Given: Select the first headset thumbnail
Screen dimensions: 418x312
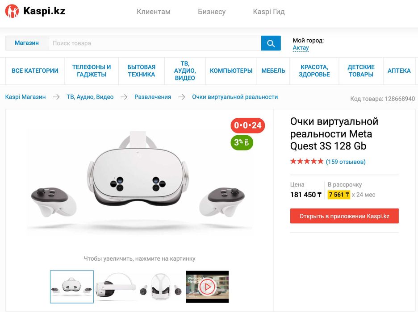Looking at the screenshot, I should (x=72, y=287).
